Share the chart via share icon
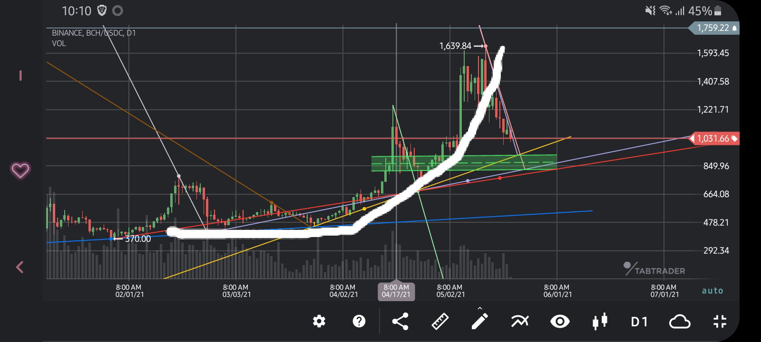The height and width of the screenshot is (342, 761). click(400, 322)
